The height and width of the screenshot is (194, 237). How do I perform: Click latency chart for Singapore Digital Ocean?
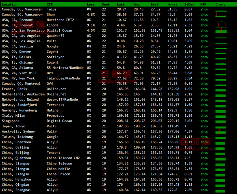[220, 122]
